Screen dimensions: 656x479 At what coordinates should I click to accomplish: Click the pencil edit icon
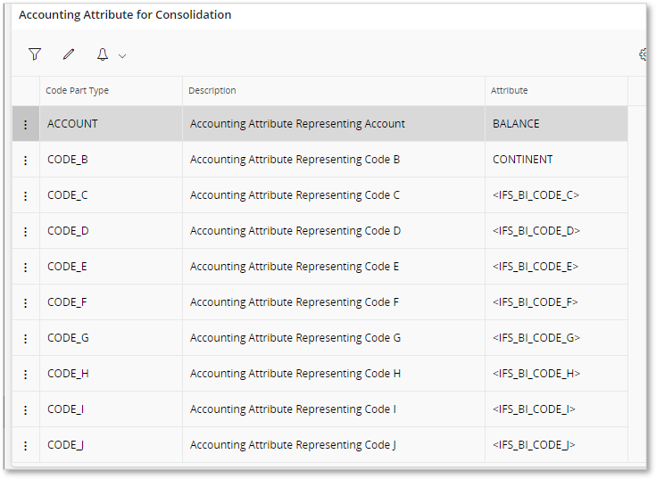pos(69,54)
